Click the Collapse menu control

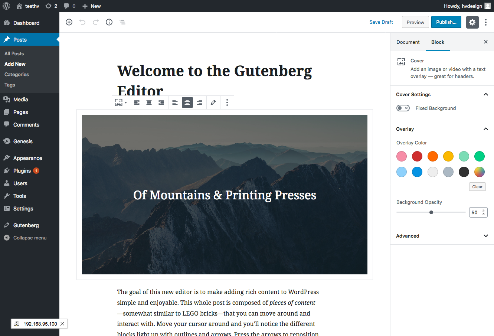(30, 238)
